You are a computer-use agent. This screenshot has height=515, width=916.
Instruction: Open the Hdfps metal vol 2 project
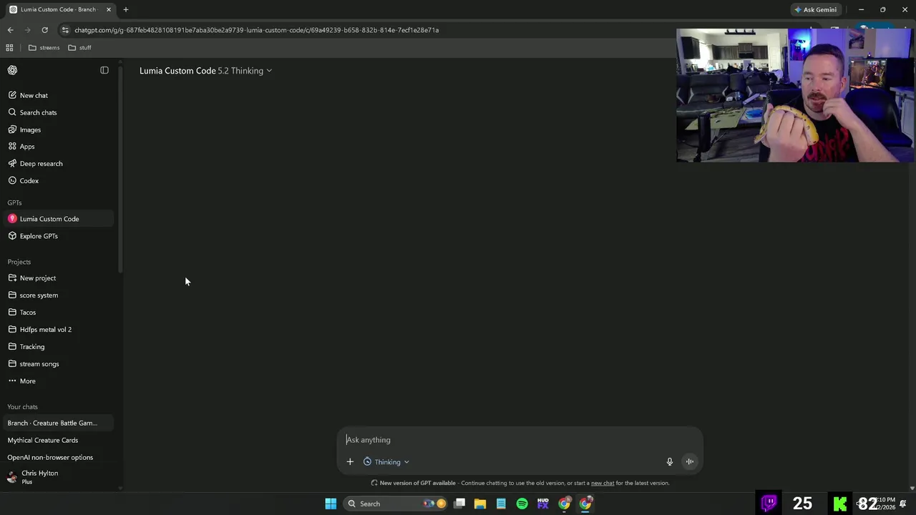[57, 330]
